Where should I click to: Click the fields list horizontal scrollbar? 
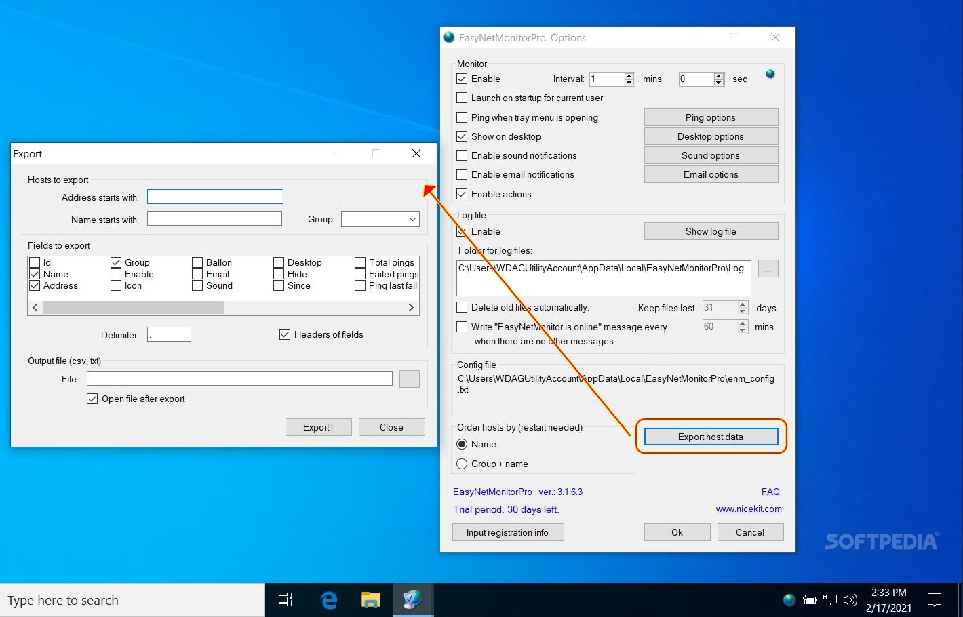133,307
